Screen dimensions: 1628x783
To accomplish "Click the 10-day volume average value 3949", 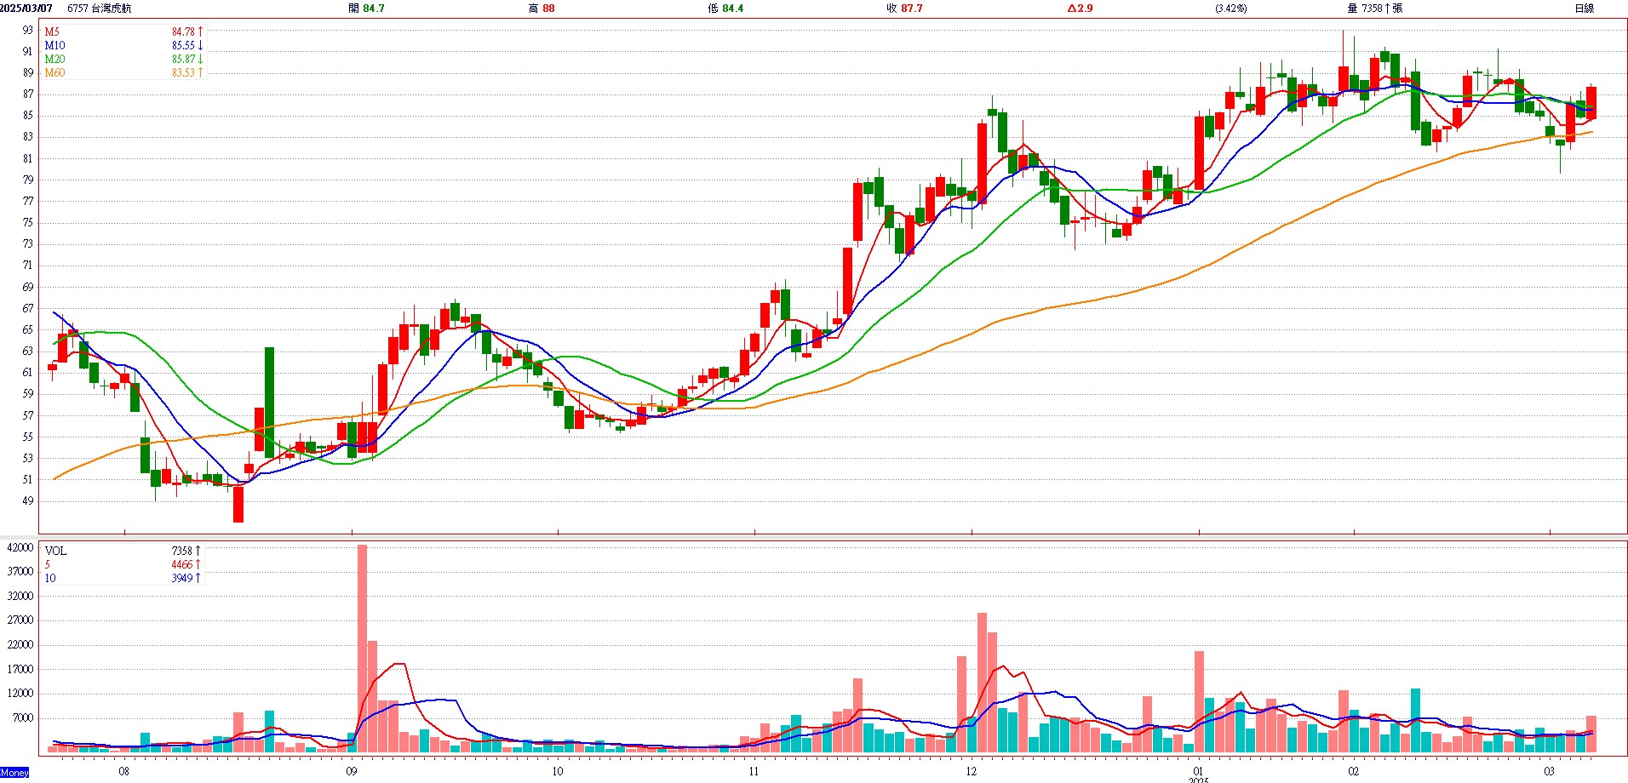I will tap(182, 578).
